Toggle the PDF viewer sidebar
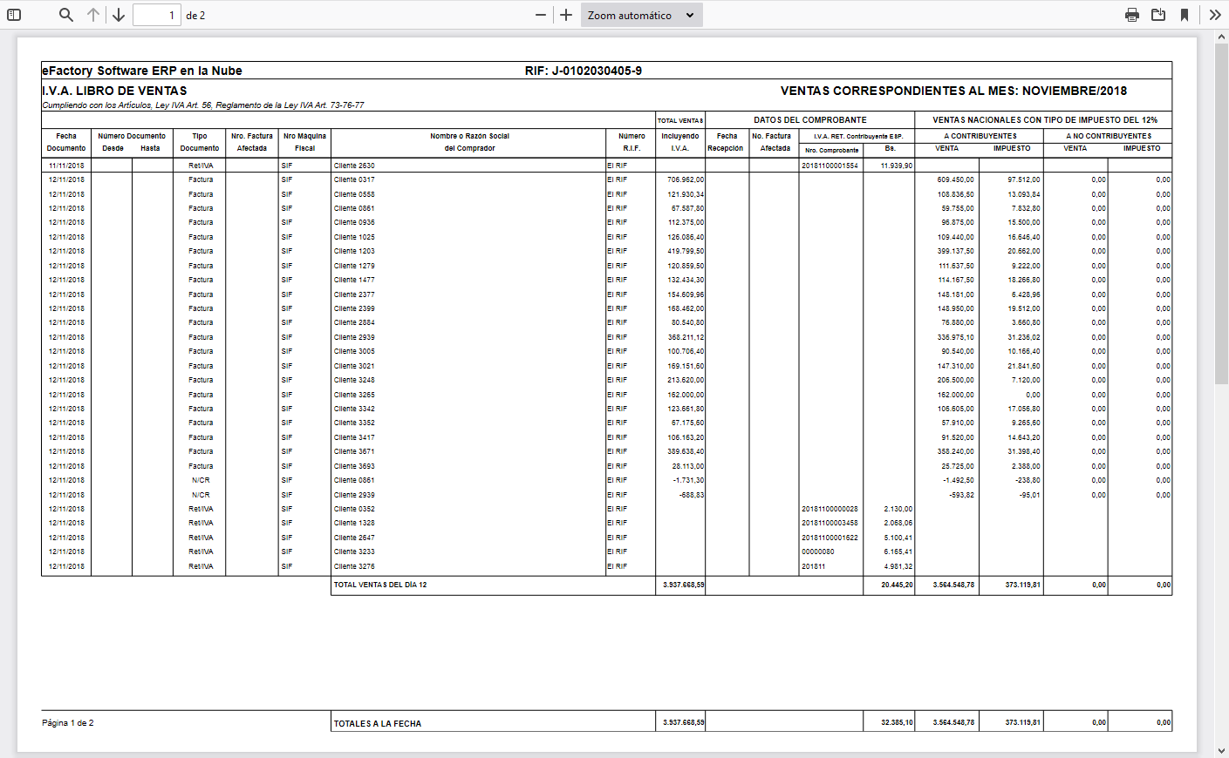The width and height of the screenshot is (1229, 758). (x=14, y=15)
